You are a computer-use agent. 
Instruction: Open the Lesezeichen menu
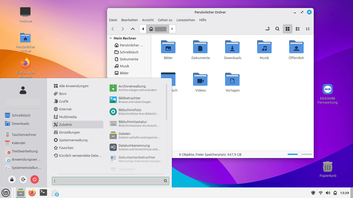click(186, 20)
